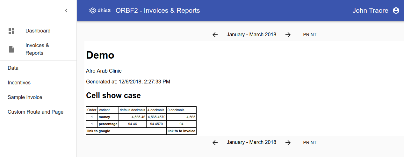Click the 'Demo' heading

[100, 55]
